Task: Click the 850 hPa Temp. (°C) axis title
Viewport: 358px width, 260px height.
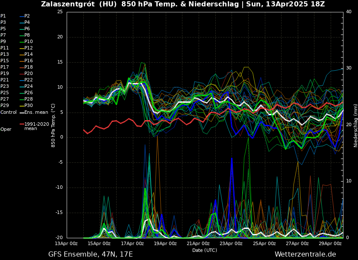Action: pos(53,125)
